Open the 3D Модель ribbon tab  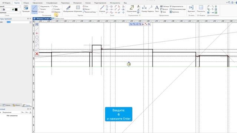coord(6,3)
